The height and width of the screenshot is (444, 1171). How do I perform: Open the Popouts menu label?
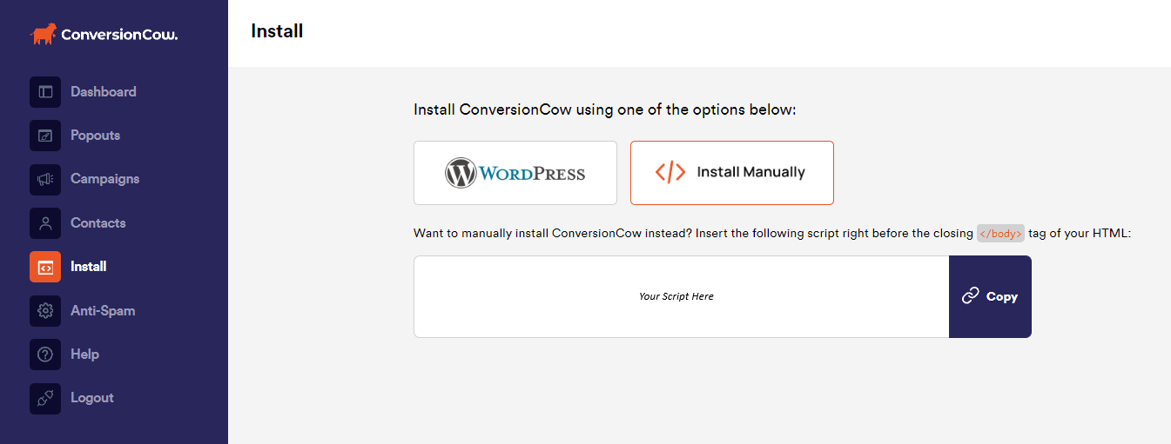click(x=96, y=136)
